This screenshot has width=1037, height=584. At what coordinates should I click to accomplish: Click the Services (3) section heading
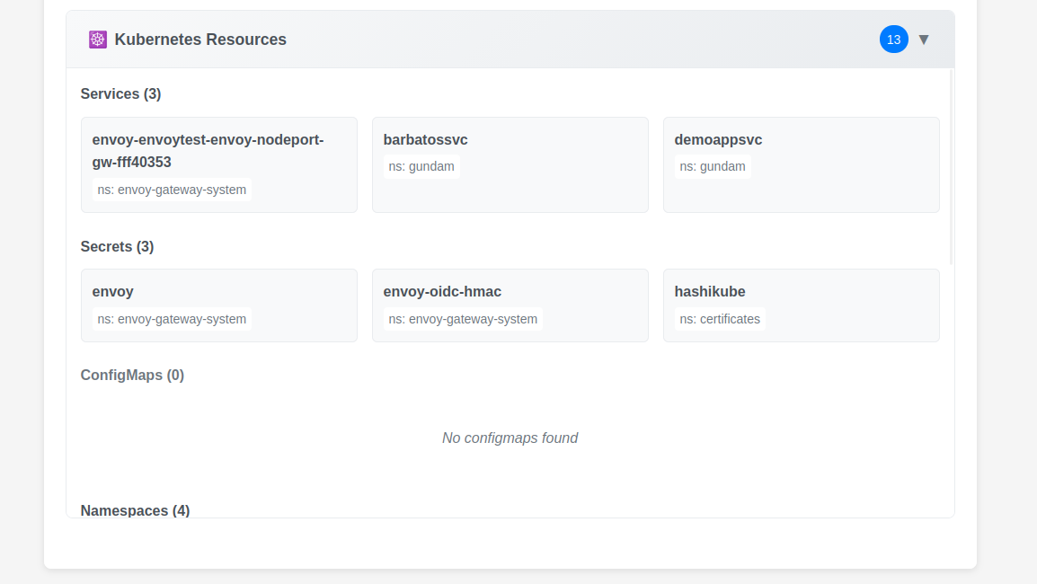120,93
